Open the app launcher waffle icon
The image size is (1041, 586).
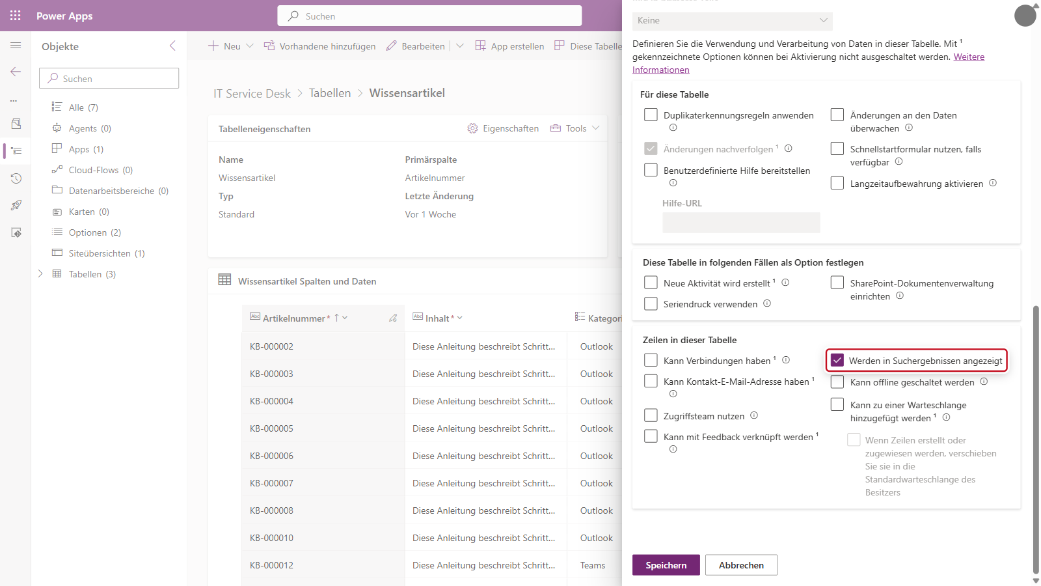(16, 16)
